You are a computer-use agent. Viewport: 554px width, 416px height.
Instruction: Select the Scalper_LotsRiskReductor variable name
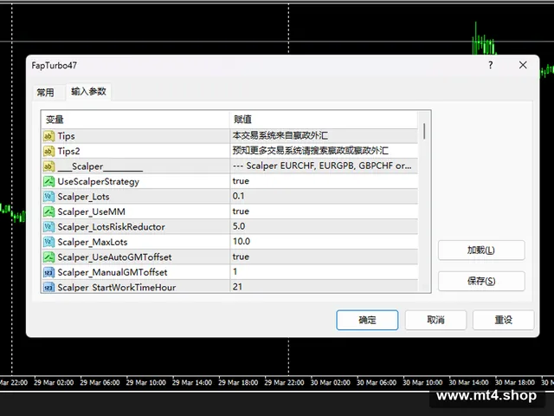tap(111, 227)
